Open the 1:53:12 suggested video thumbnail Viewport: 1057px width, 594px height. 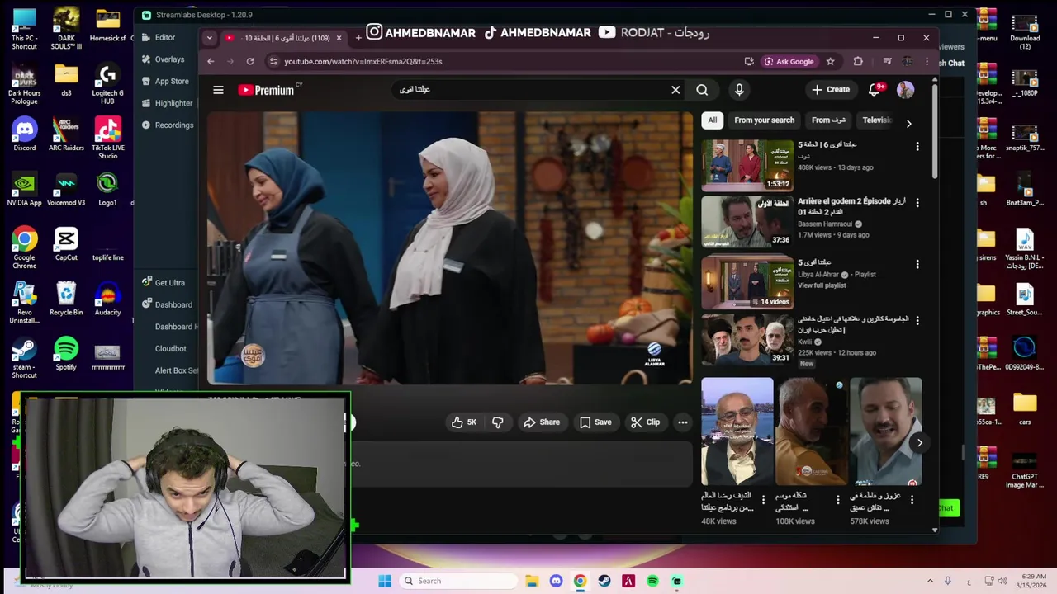coord(747,165)
